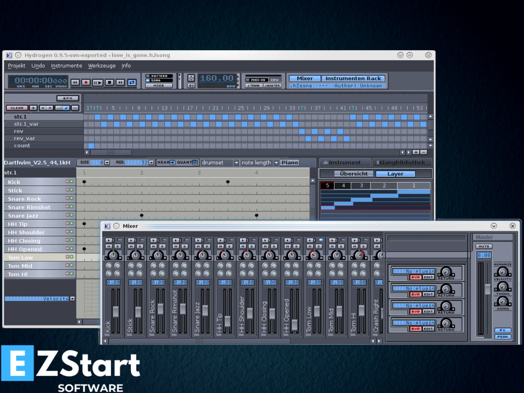Solo the Kick mixer channel
Viewport: 524px width, 393px height.
117,247
